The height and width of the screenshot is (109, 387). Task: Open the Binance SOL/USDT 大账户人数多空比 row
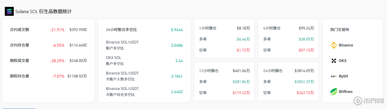(x=144, y=76)
